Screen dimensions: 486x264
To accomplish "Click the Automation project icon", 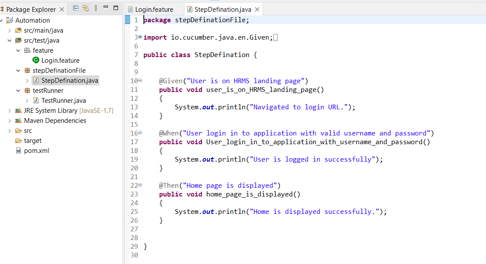I will [10, 20].
